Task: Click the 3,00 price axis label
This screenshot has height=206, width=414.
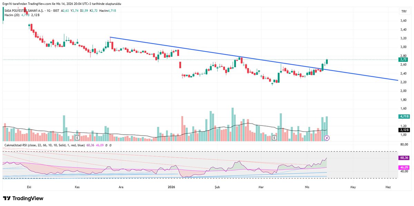Action: pyautogui.click(x=404, y=47)
